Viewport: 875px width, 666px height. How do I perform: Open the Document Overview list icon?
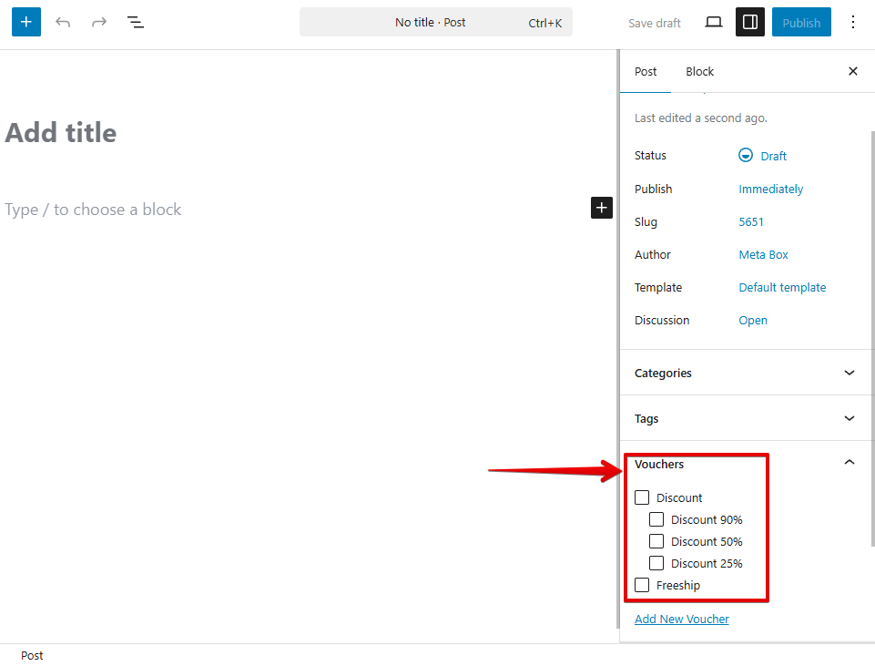pyautogui.click(x=135, y=22)
